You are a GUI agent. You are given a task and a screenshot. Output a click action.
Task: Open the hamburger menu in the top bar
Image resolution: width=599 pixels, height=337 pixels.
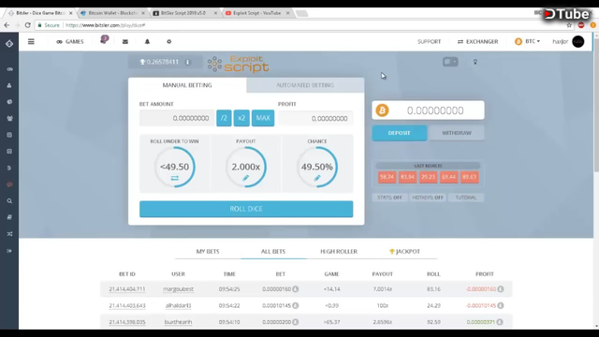tap(31, 41)
